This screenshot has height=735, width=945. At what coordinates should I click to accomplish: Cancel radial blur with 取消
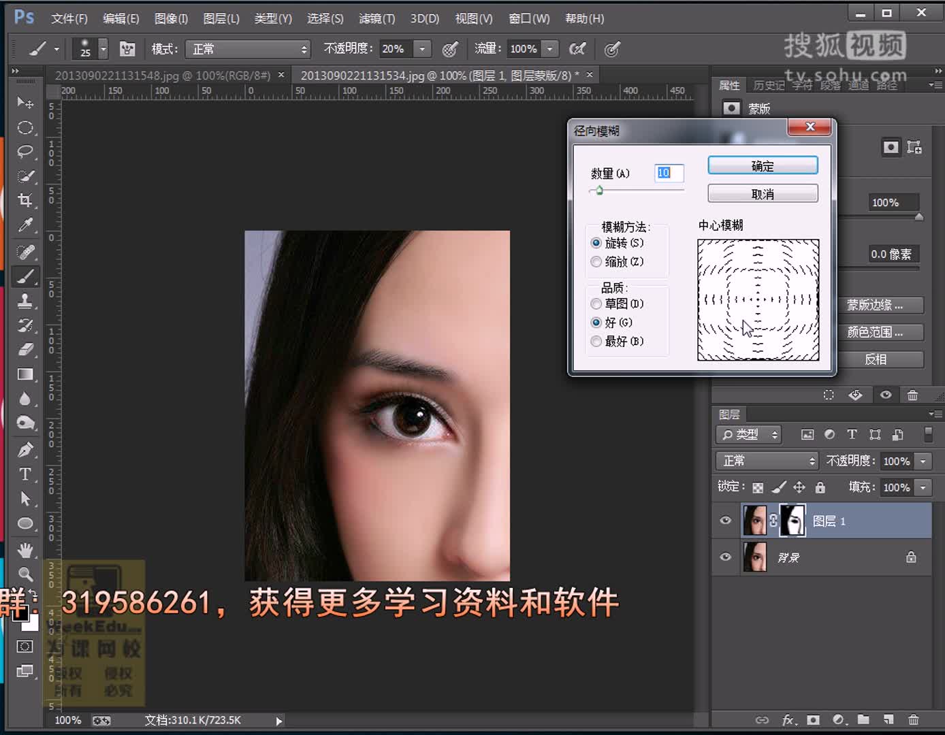763,194
